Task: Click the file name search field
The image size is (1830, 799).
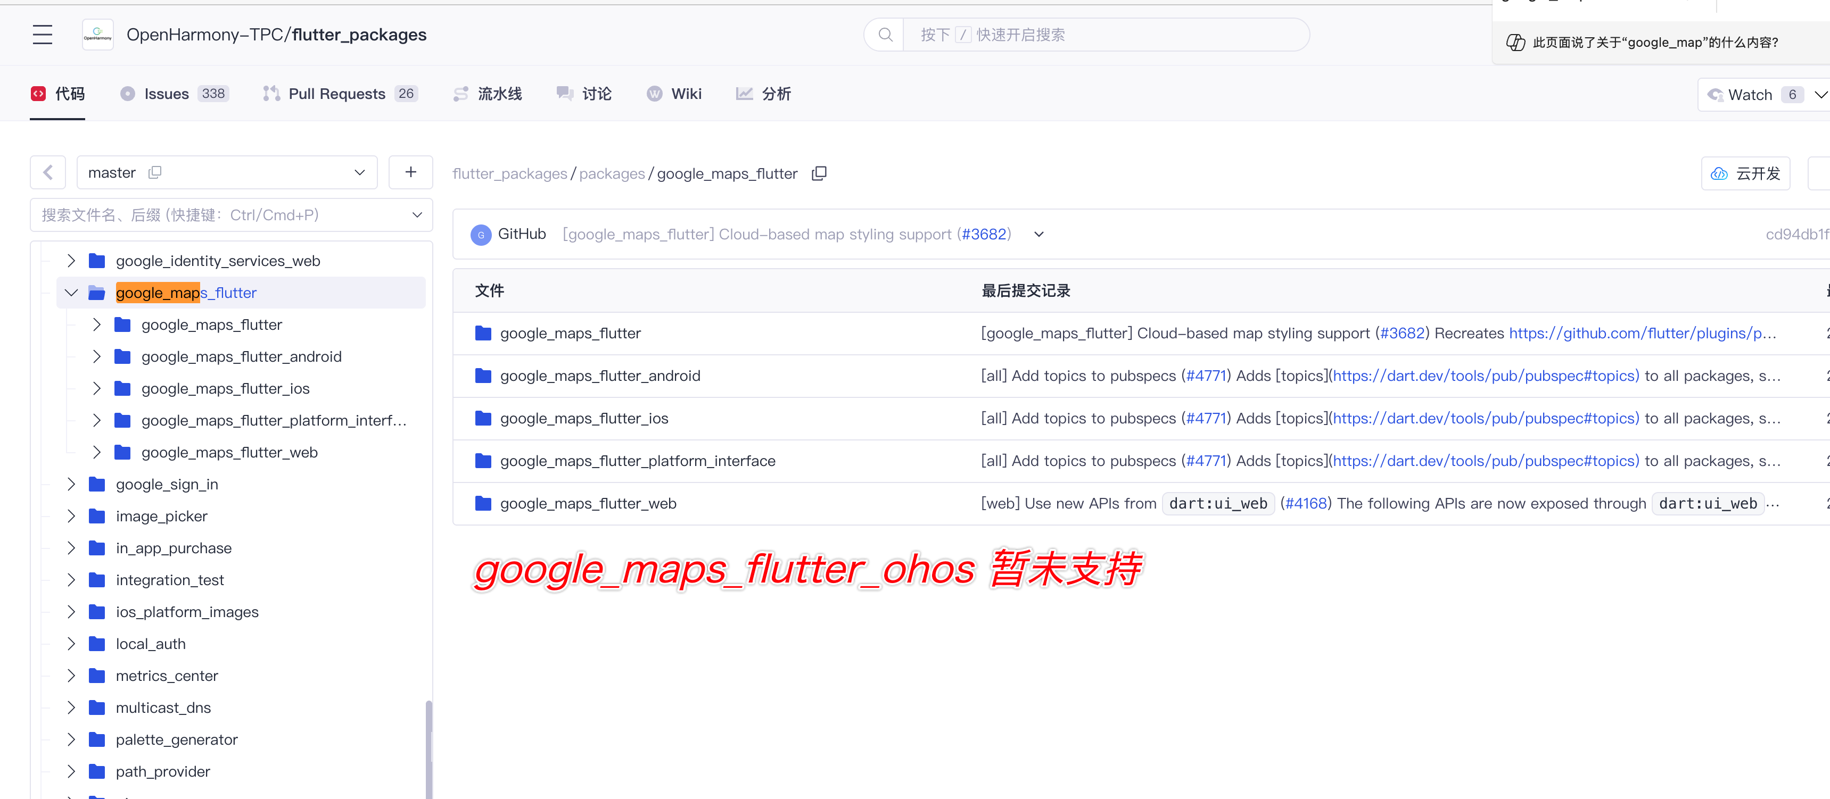Action: tap(213, 214)
